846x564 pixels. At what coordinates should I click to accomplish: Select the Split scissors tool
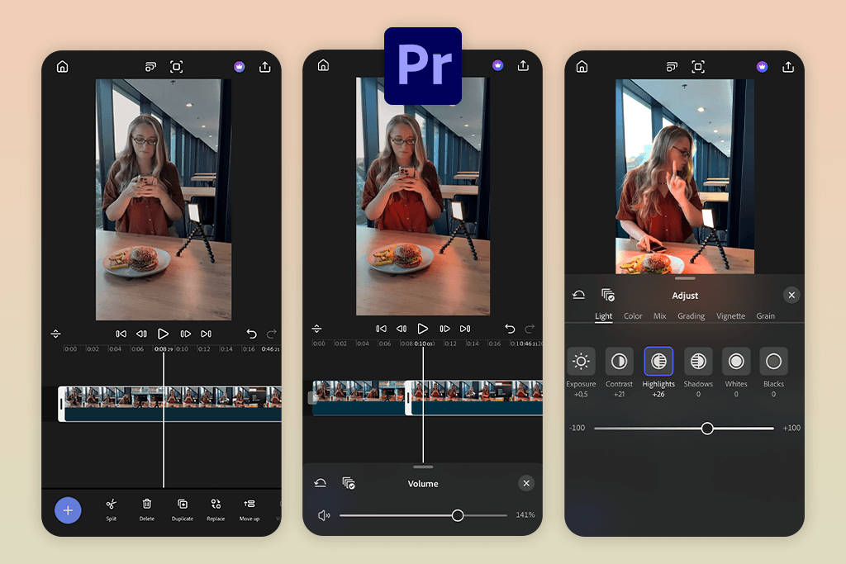point(112,509)
